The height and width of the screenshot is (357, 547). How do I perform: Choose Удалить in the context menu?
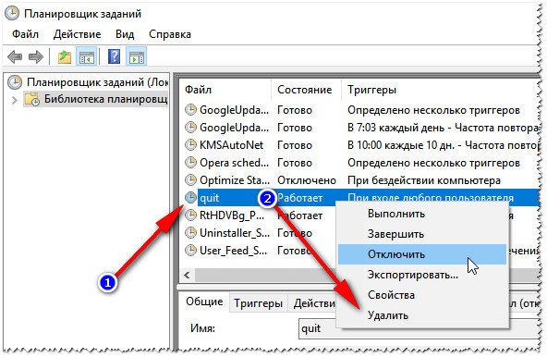pos(422,315)
